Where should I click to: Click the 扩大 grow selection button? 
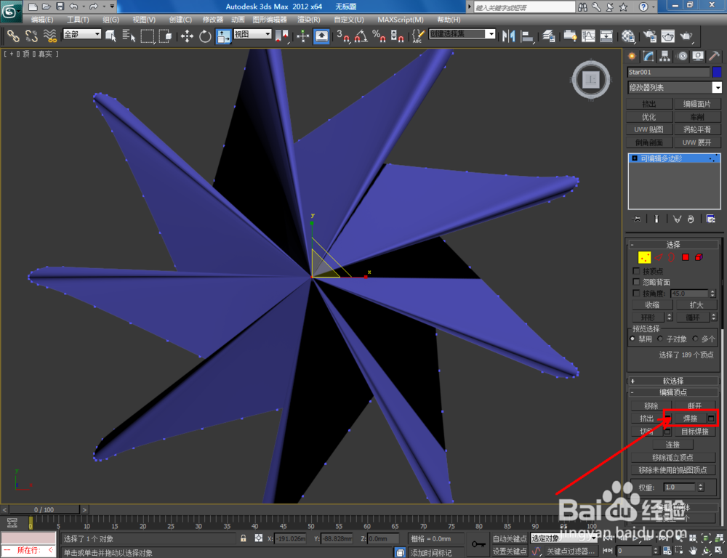pyautogui.click(x=696, y=305)
